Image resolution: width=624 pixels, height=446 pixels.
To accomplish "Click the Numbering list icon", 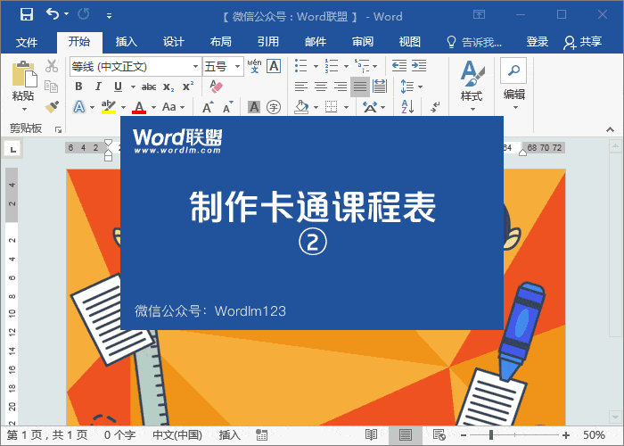I will pyautogui.click(x=332, y=66).
